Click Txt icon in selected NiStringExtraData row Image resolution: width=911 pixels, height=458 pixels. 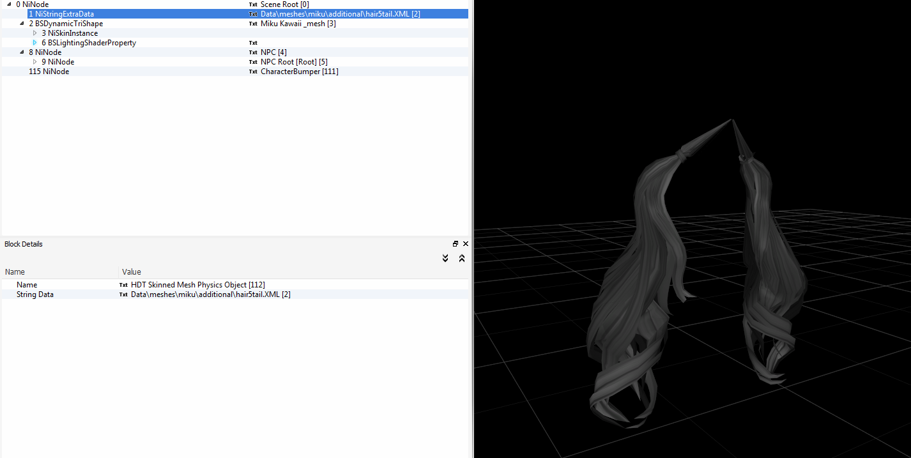click(253, 14)
